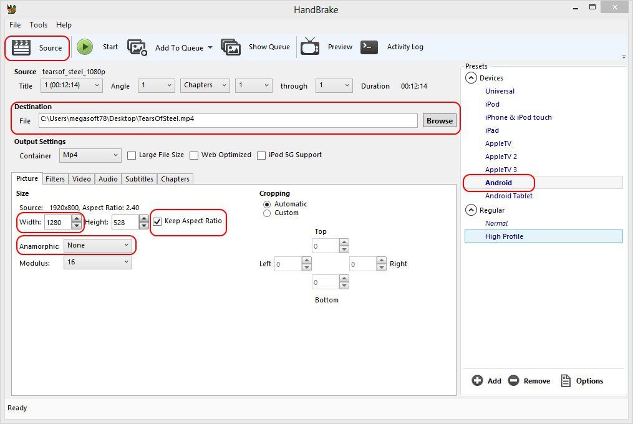This screenshot has height=424, width=633.
Task: Select the Android Tablet preset
Action: [509, 196]
